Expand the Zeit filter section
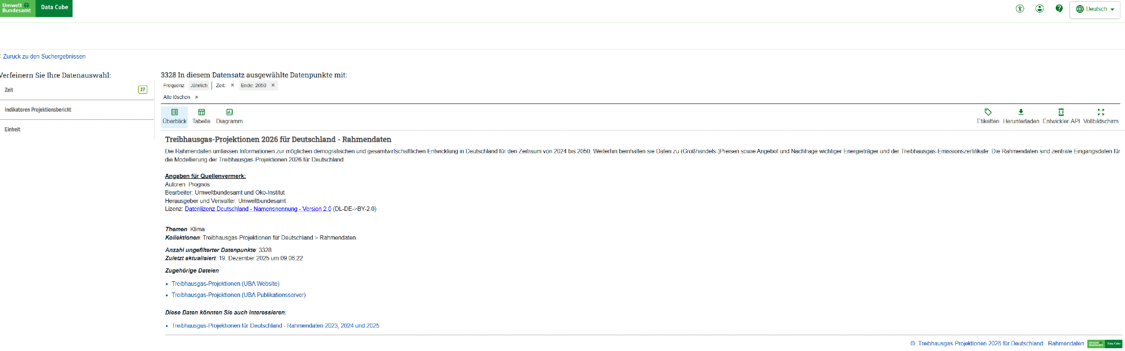 73,90
